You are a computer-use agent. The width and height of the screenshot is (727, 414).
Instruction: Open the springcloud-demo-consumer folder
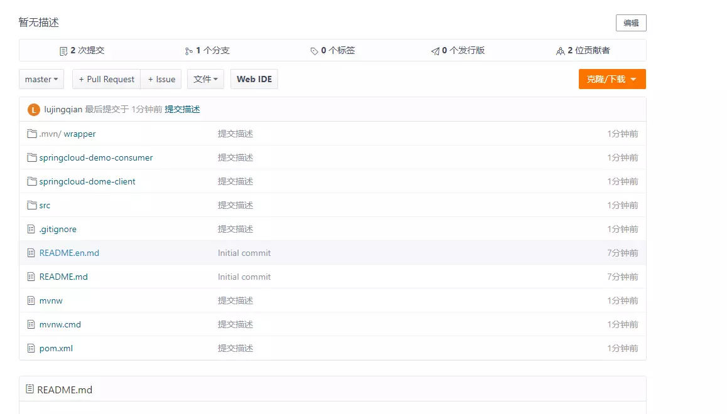(x=96, y=157)
